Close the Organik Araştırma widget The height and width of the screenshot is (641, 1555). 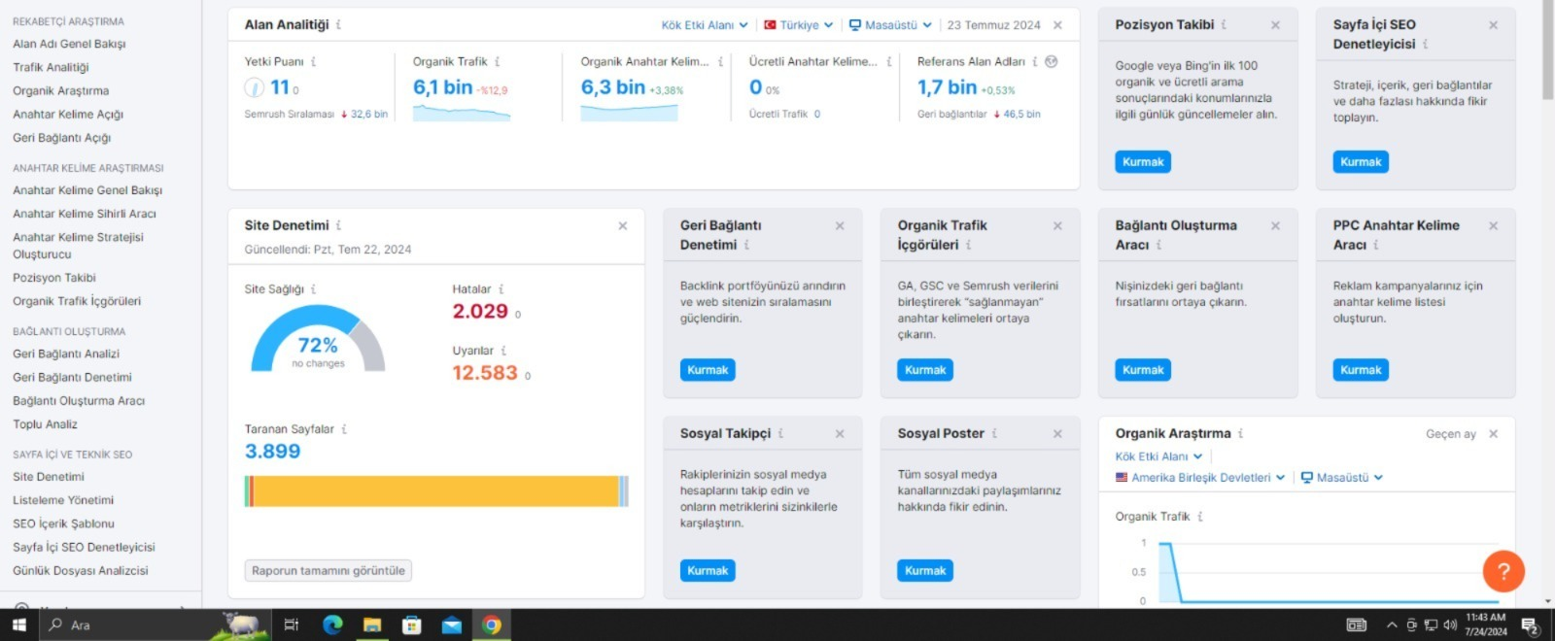coord(1493,434)
